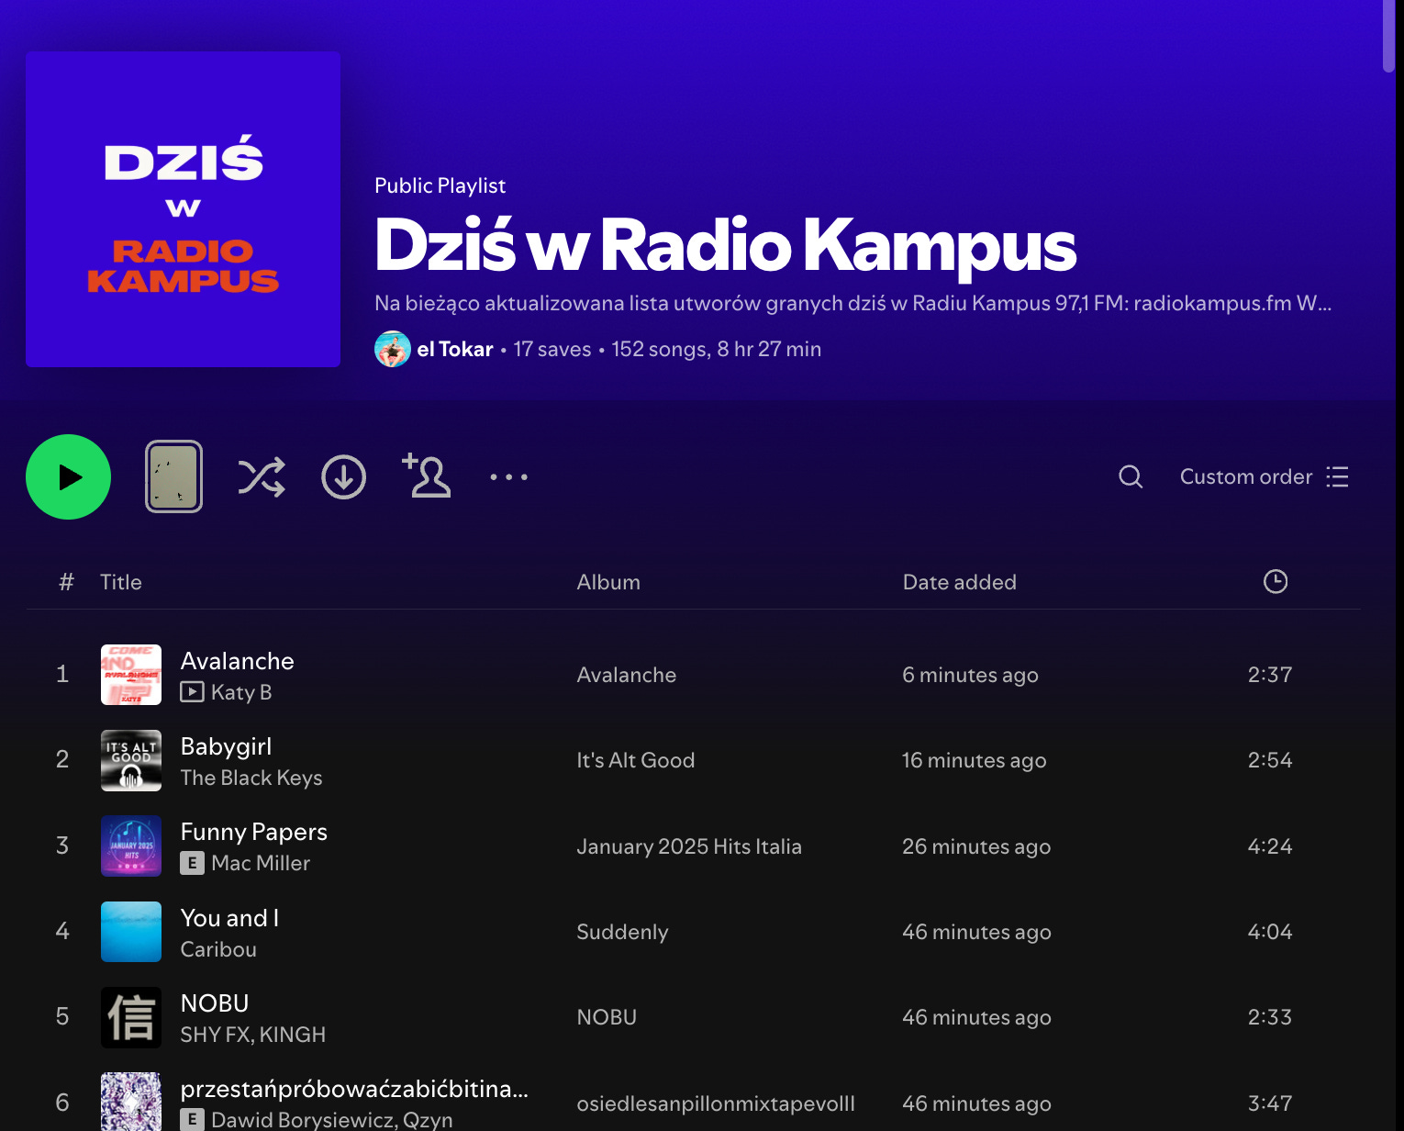Sort by the Date added column header

point(960,582)
